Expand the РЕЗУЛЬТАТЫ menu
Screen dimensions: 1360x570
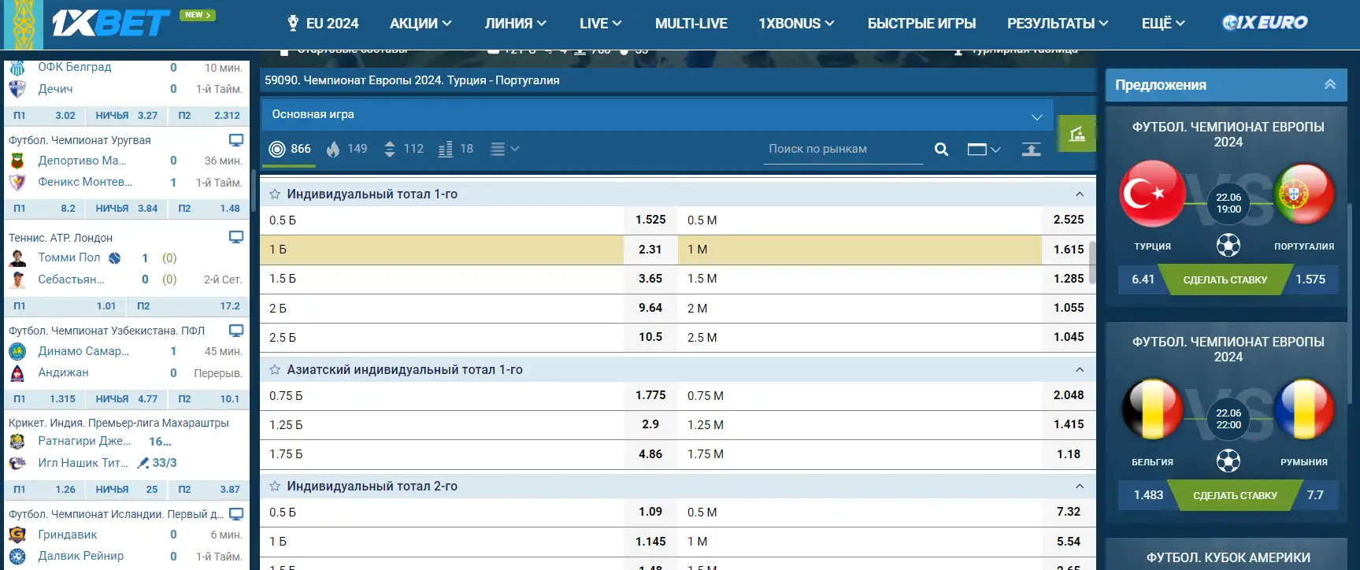pos(1058,24)
